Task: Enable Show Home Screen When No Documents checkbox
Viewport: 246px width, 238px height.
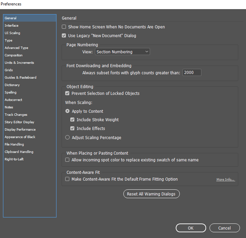Action: pos(64,27)
